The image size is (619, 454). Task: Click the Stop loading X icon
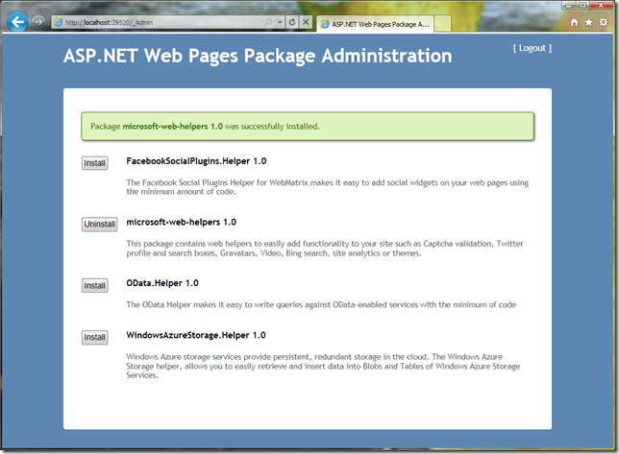(x=306, y=22)
